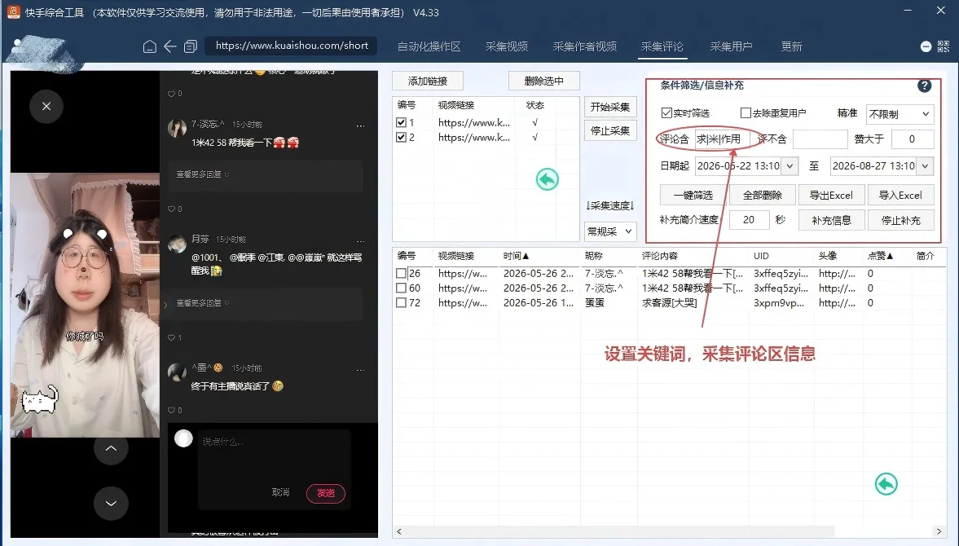959x546 pixels.
Task: Focus the 补充简介速度 seconds field
Action: (750, 220)
